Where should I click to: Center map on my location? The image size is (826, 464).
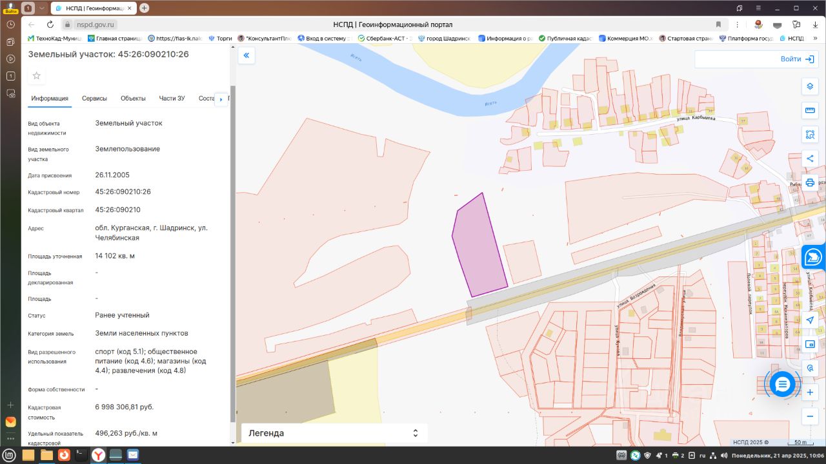pos(810,320)
